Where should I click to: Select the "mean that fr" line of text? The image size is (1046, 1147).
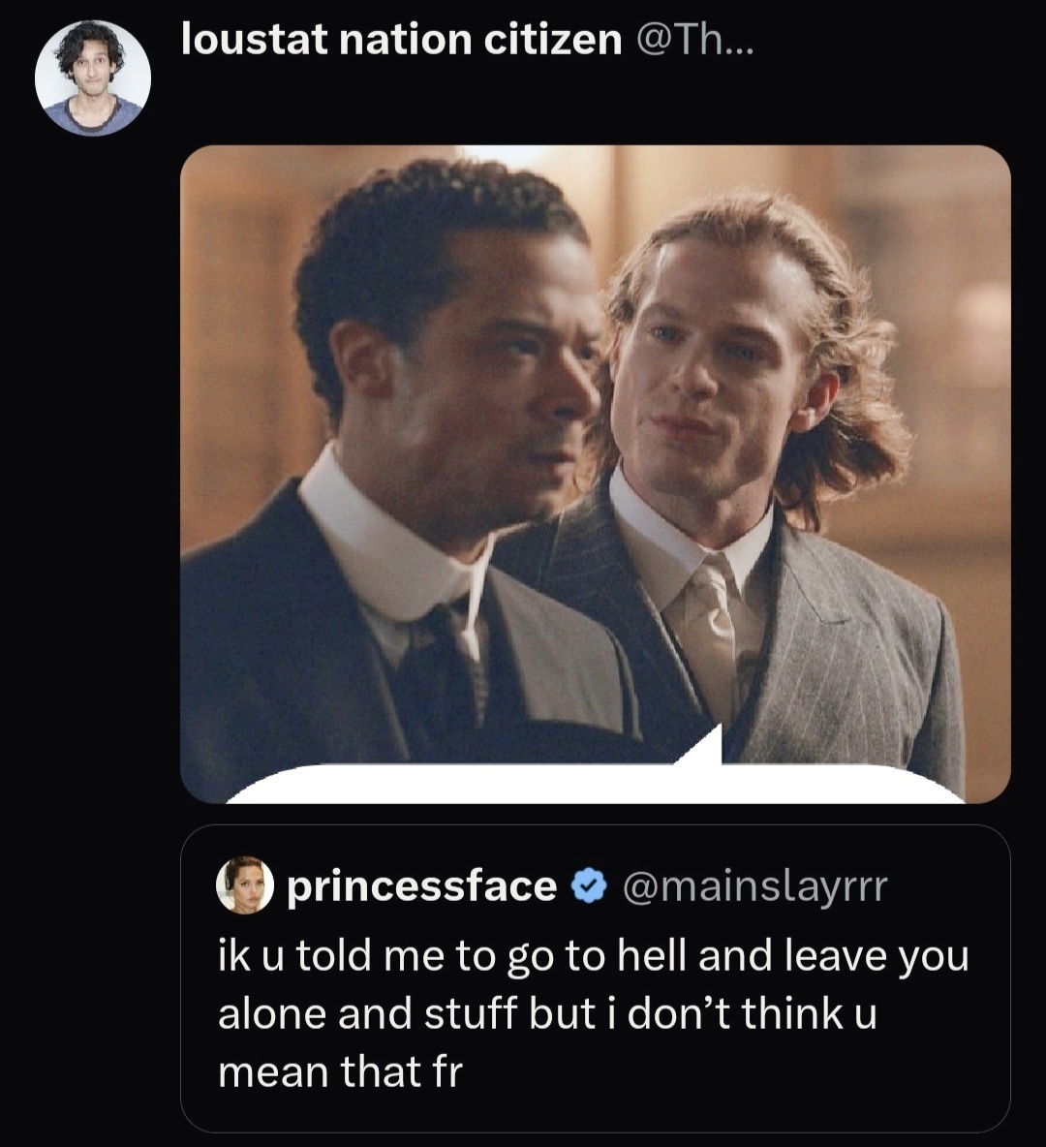coord(340,1071)
